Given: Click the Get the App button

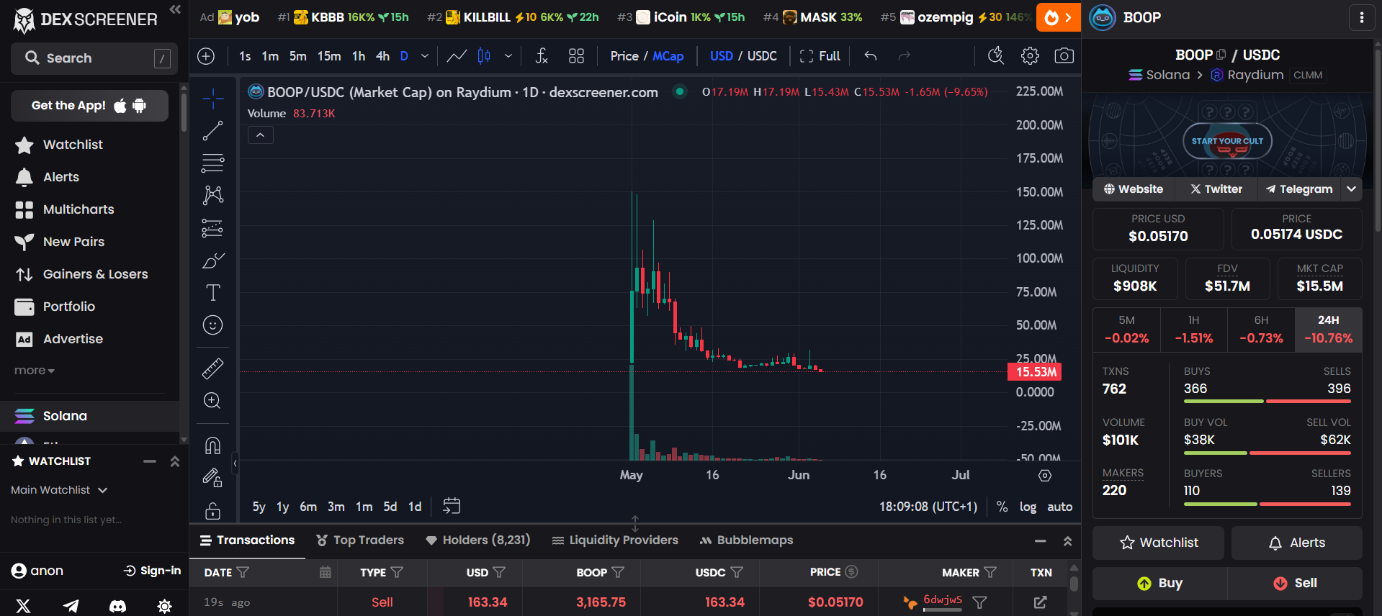Looking at the screenshot, I should tap(89, 106).
